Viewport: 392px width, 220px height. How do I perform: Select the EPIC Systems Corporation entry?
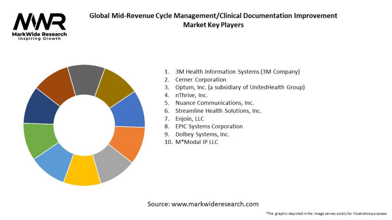tap(209, 126)
